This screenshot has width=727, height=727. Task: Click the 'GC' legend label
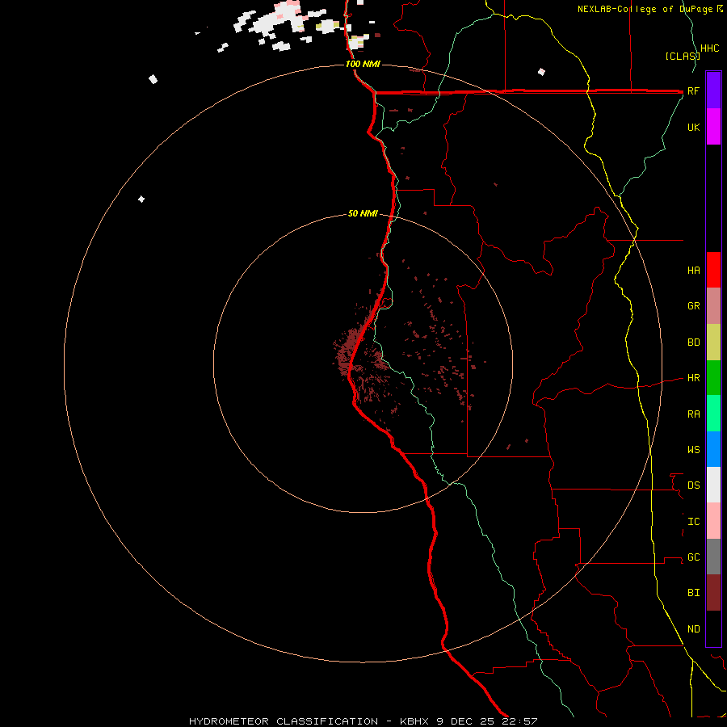[693, 557]
